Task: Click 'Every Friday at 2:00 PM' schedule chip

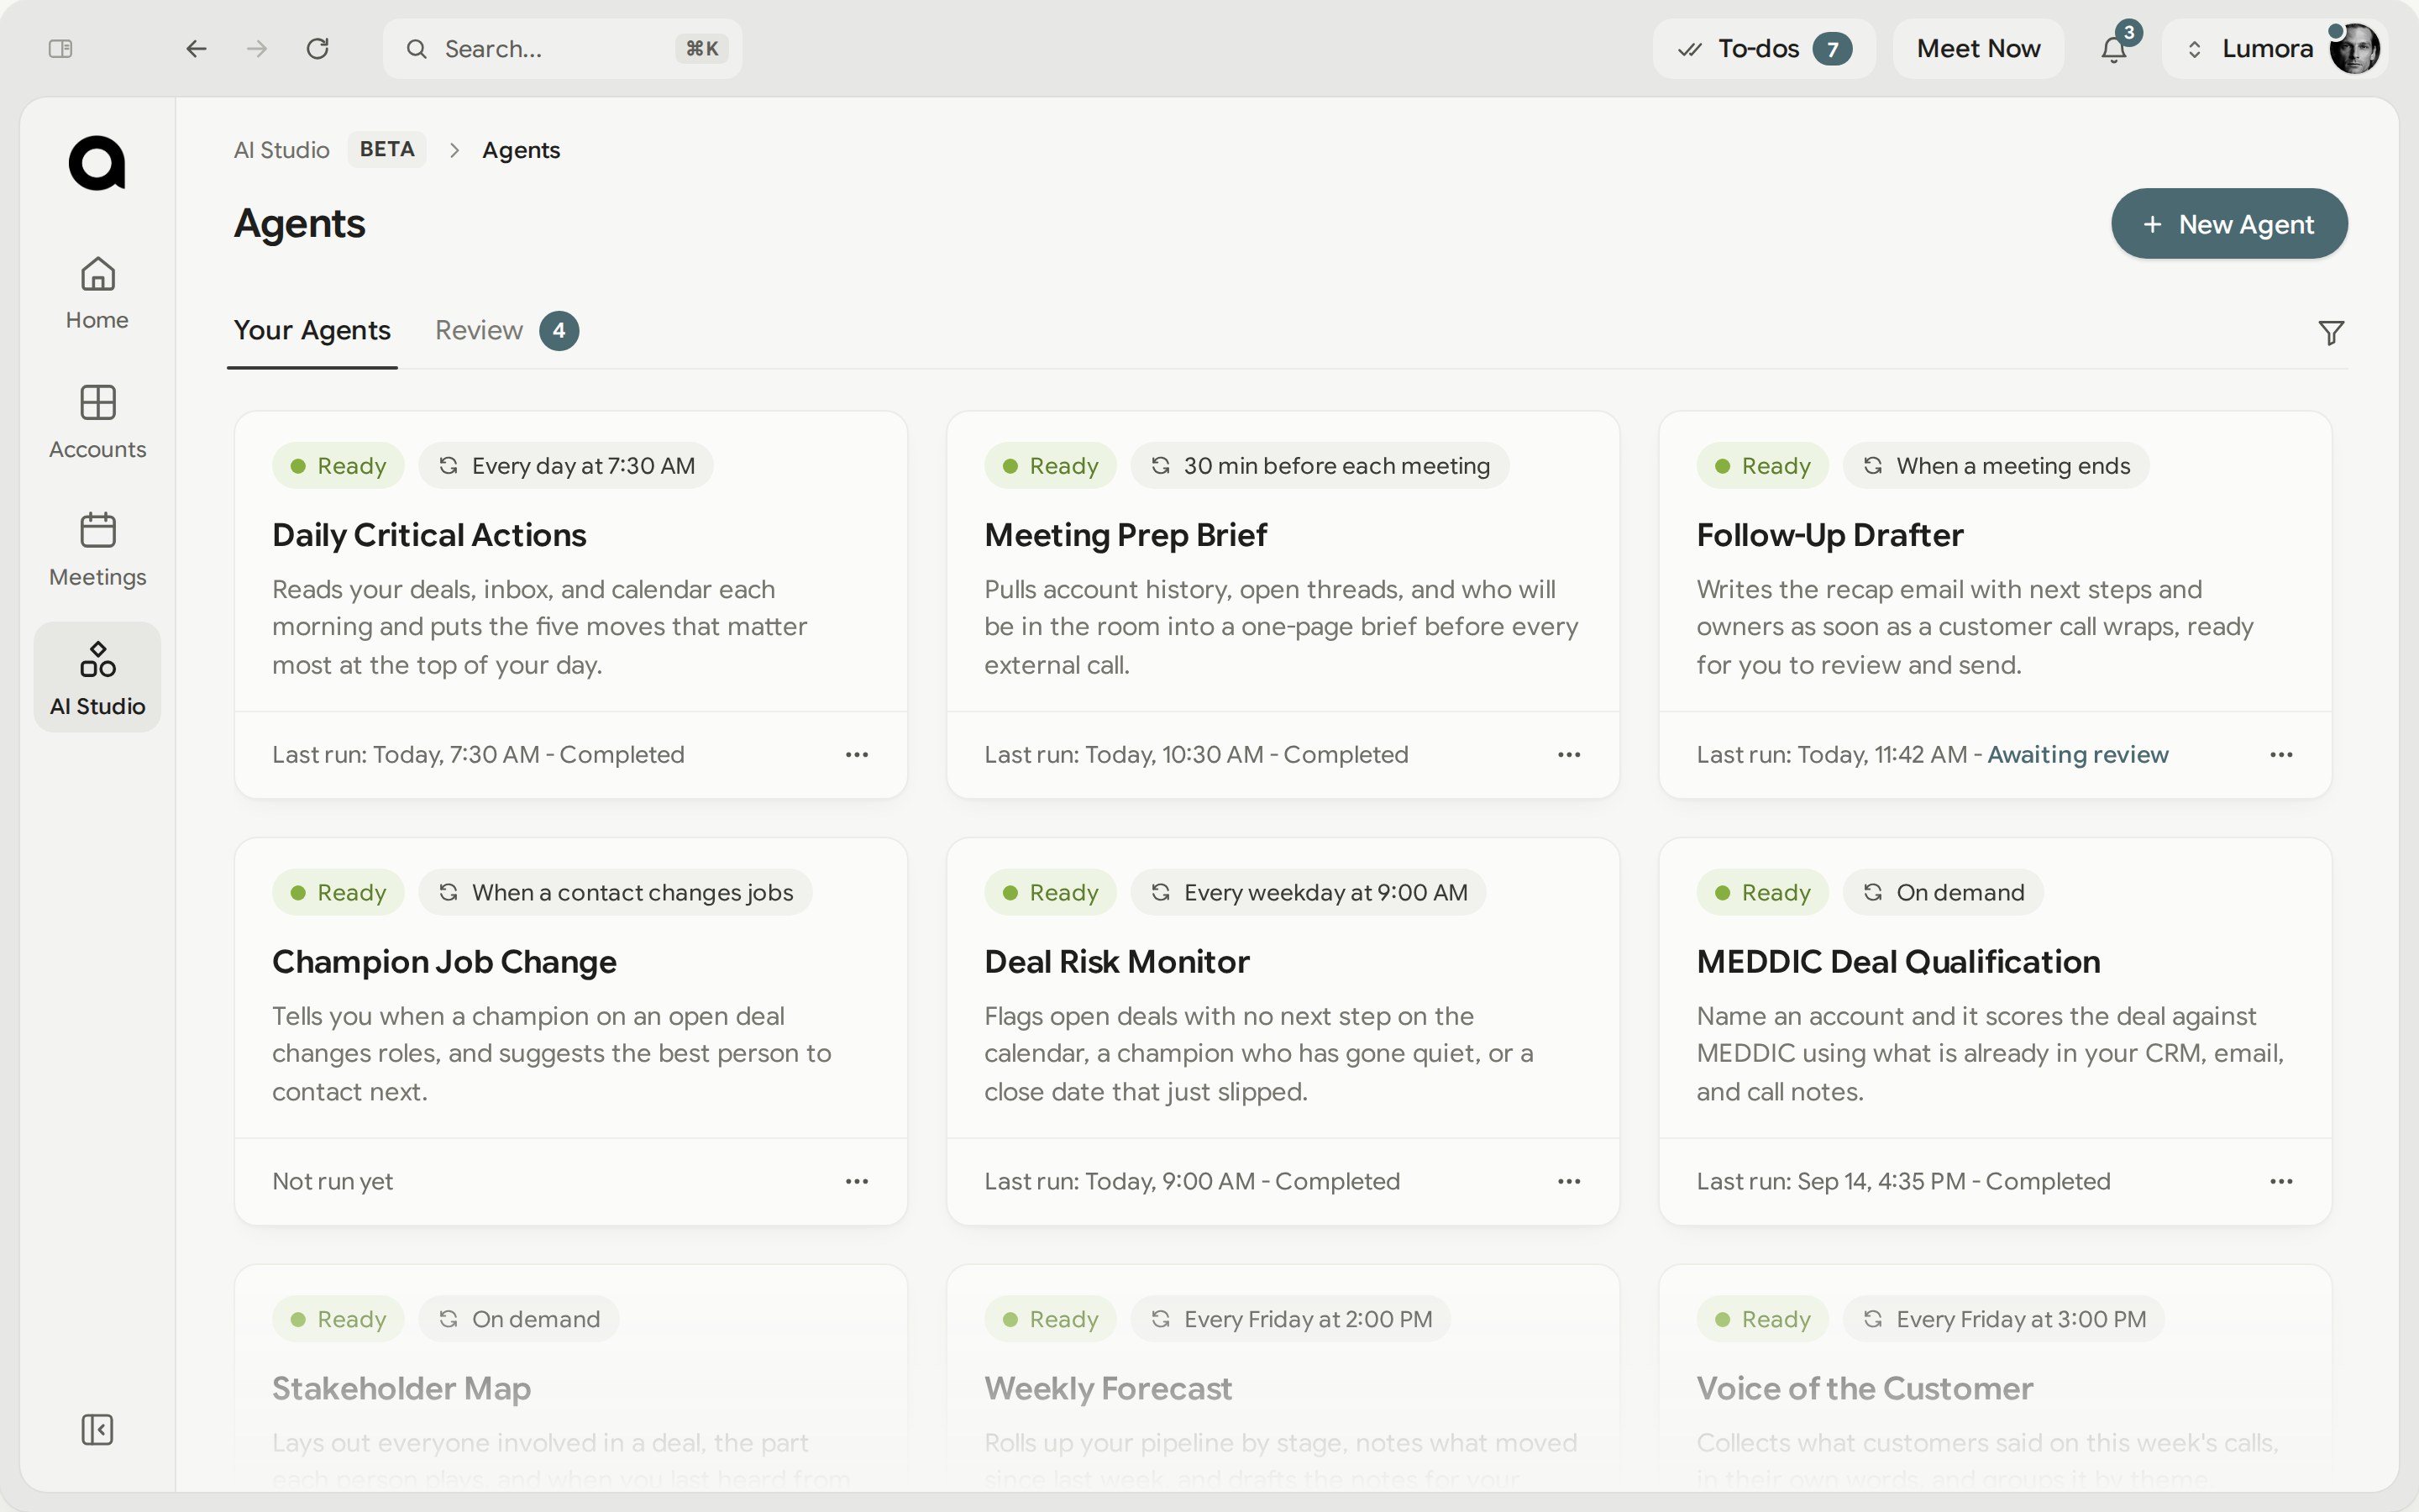Action: (1290, 1320)
